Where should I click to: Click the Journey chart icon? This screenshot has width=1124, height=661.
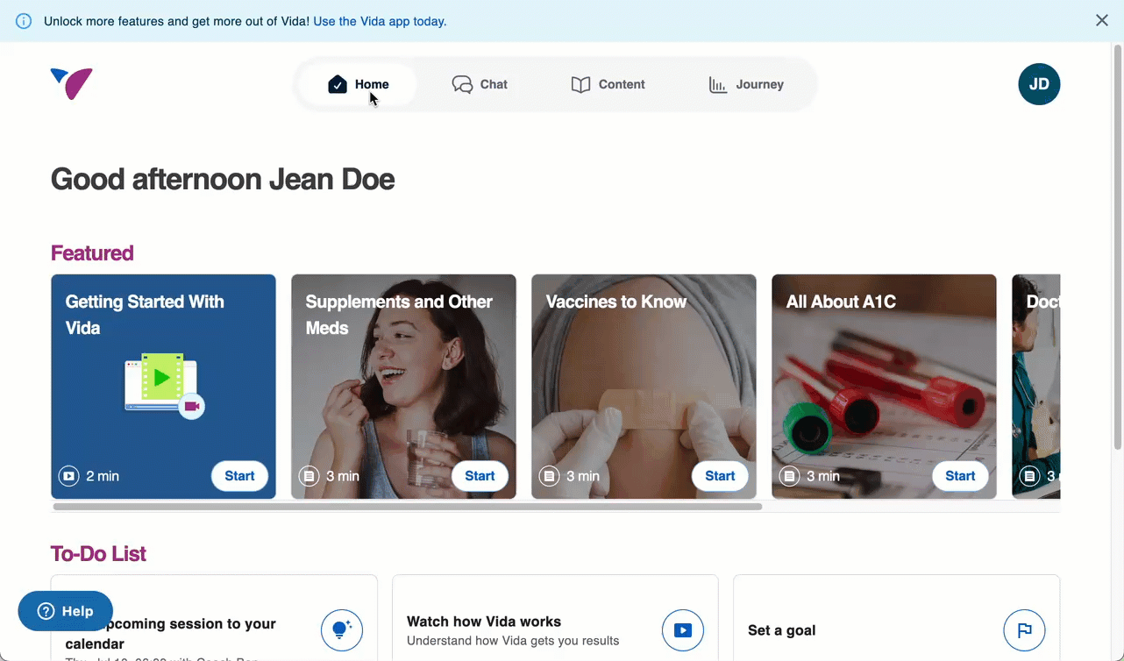tap(718, 85)
